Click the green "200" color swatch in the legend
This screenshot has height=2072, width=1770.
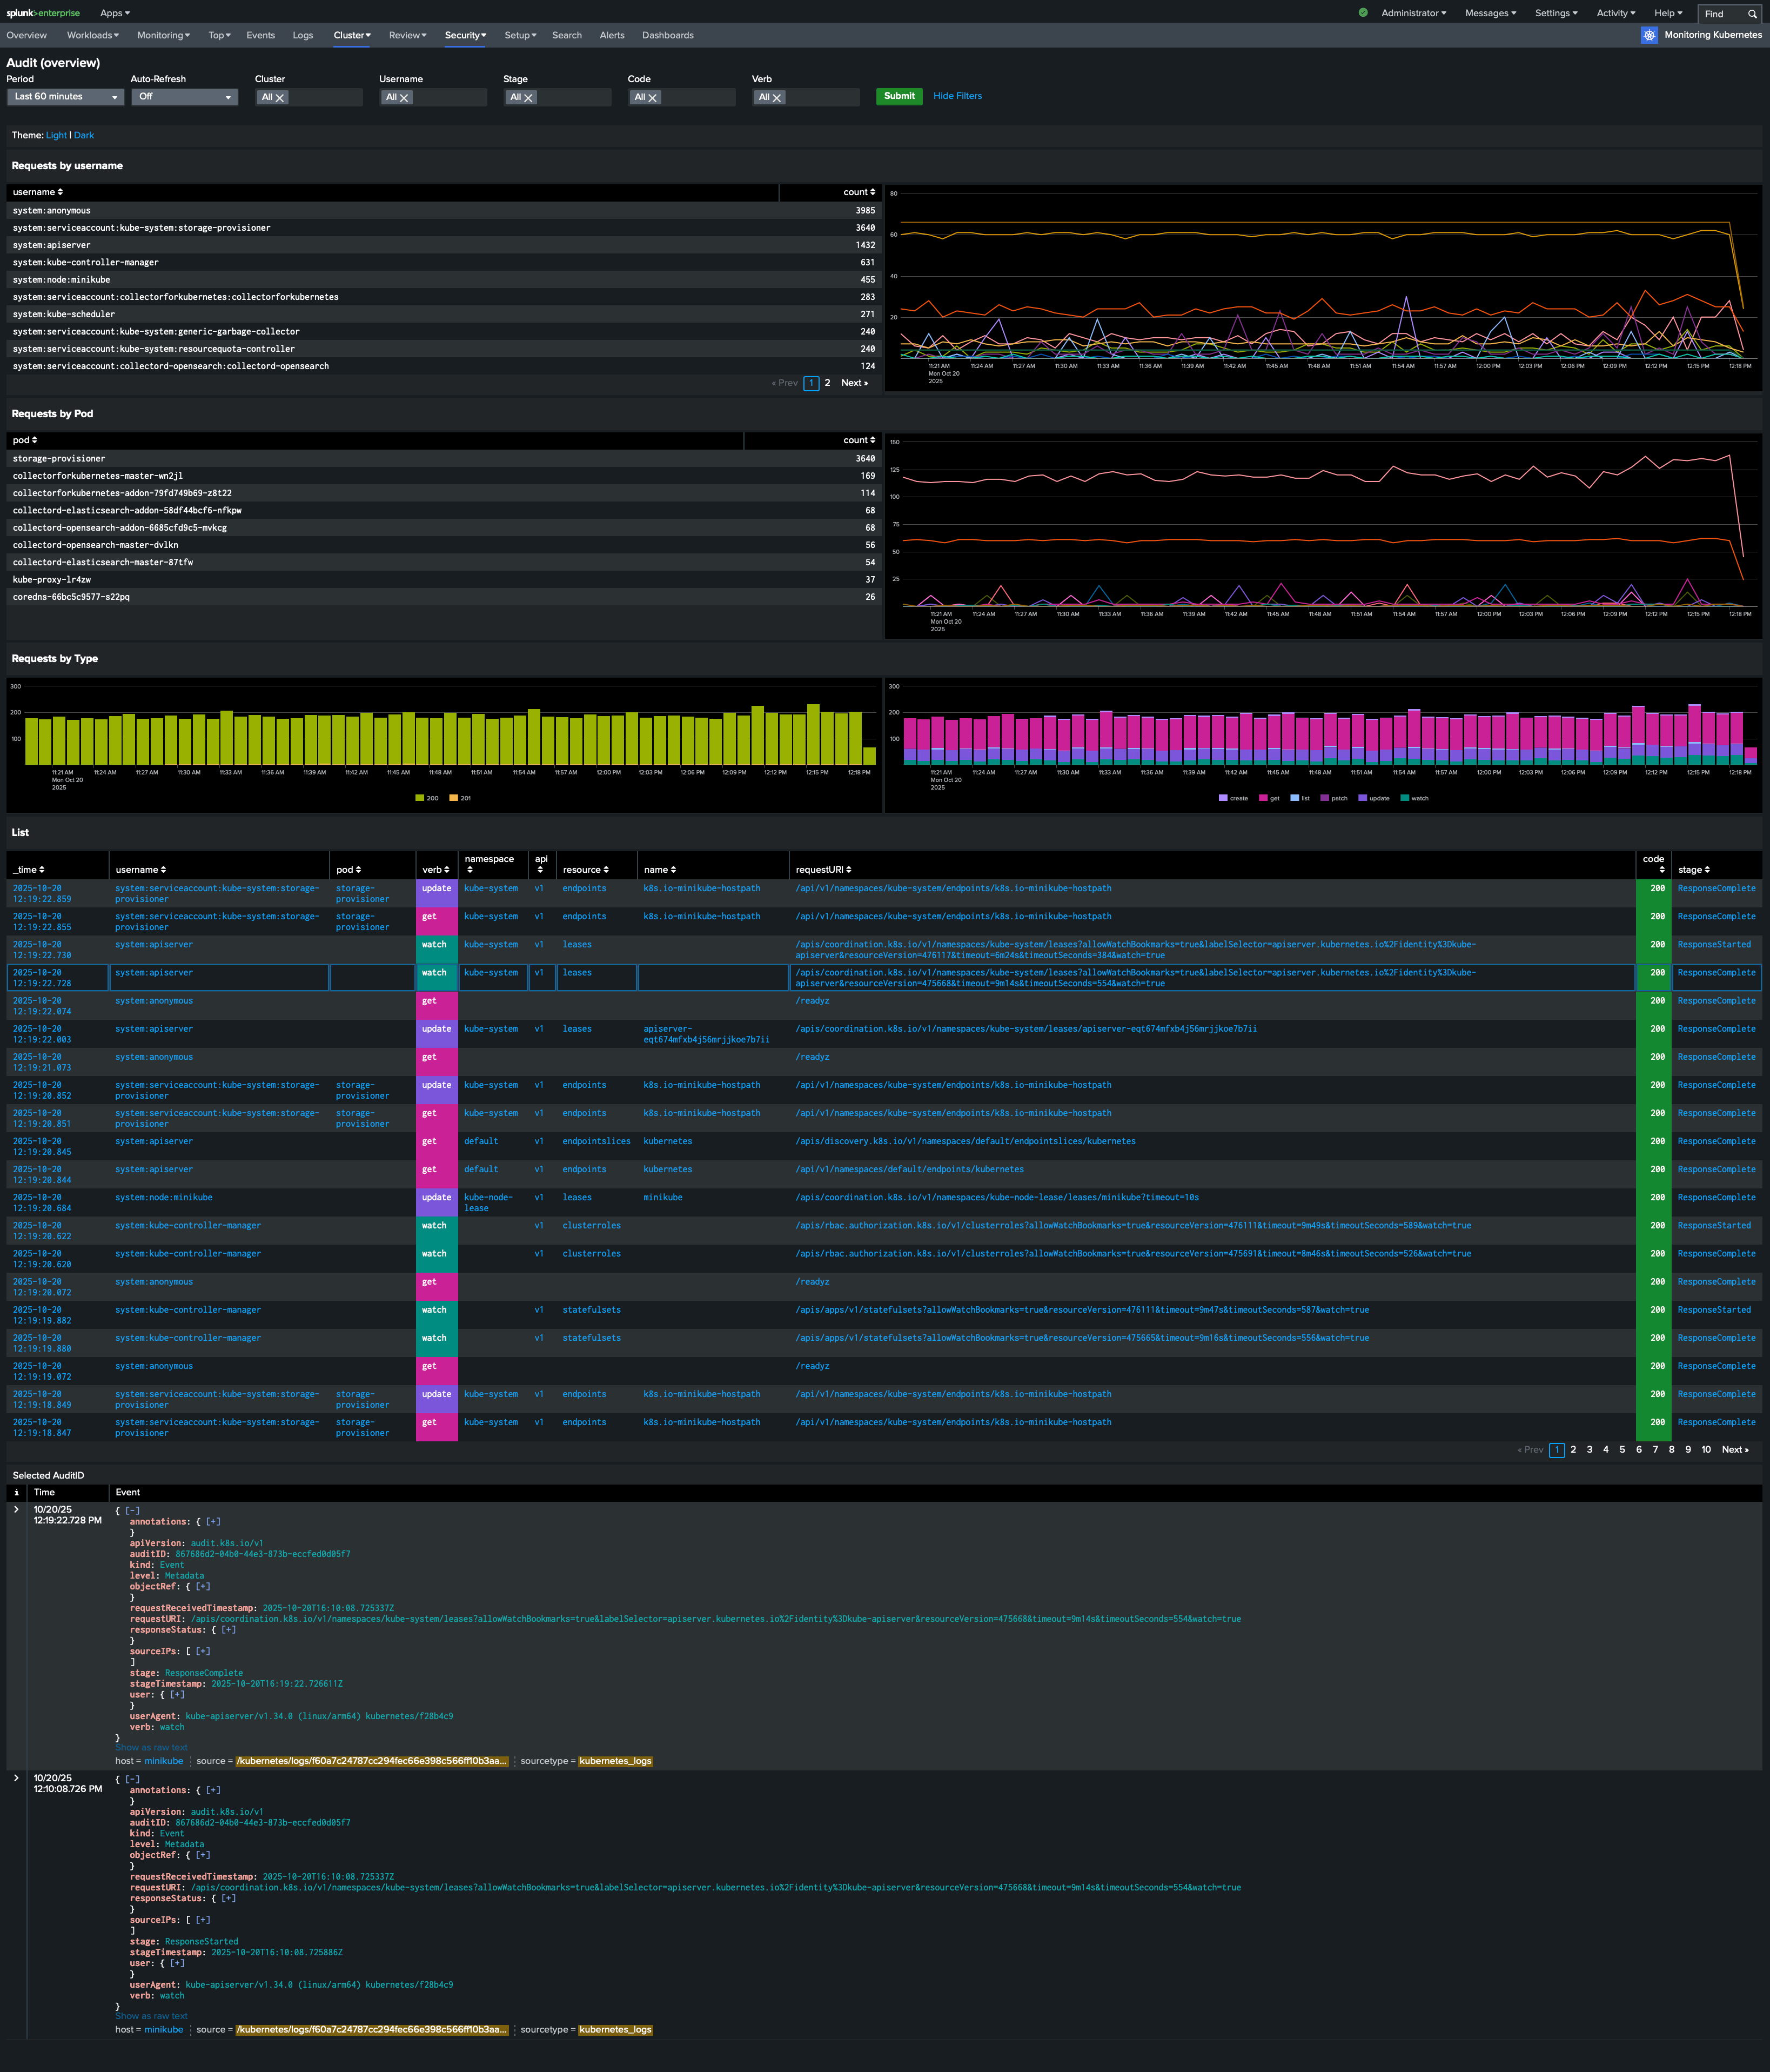click(x=420, y=798)
